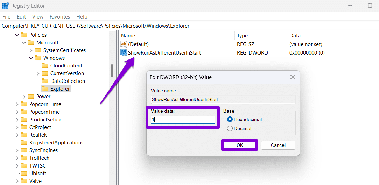Select the Hexadecimal base option
Image resolution: width=379 pixels, height=185 pixels.
tap(230, 119)
